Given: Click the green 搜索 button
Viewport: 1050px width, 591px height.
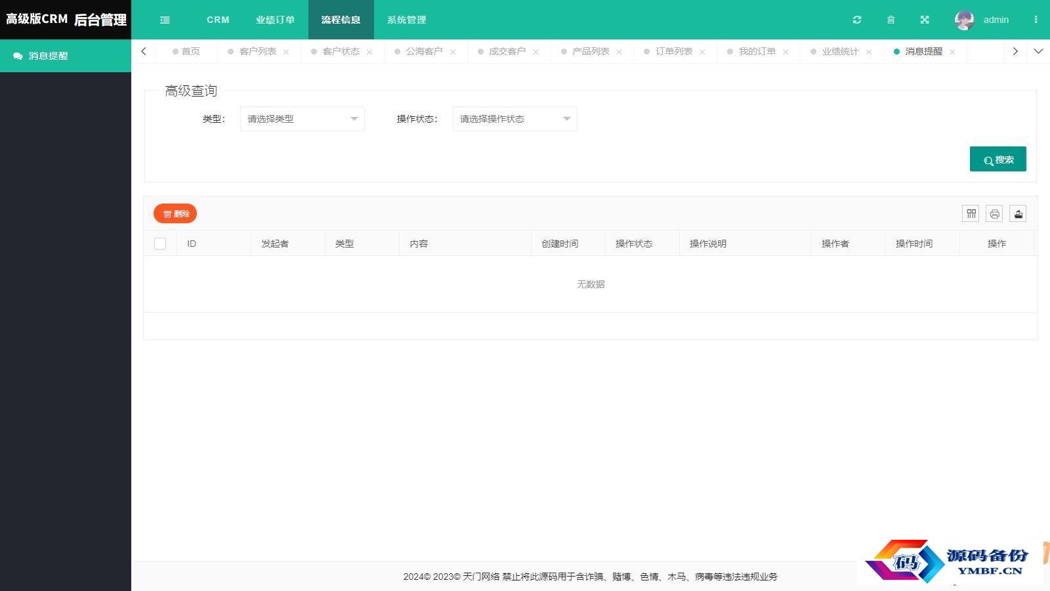Looking at the screenshot, I should click(x=998, y=159).
